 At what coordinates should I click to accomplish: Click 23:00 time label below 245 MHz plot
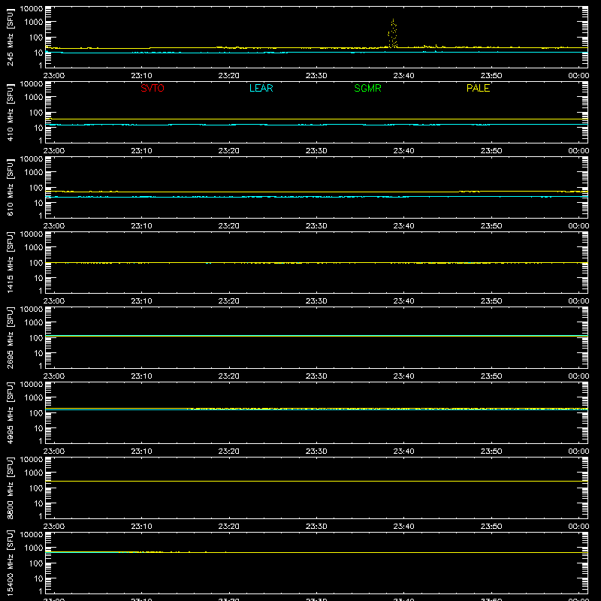(54, 76)
